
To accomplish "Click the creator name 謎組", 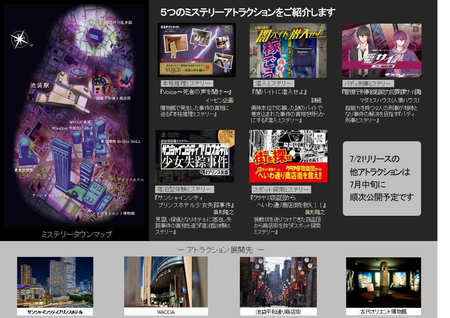I will point(316,100).
